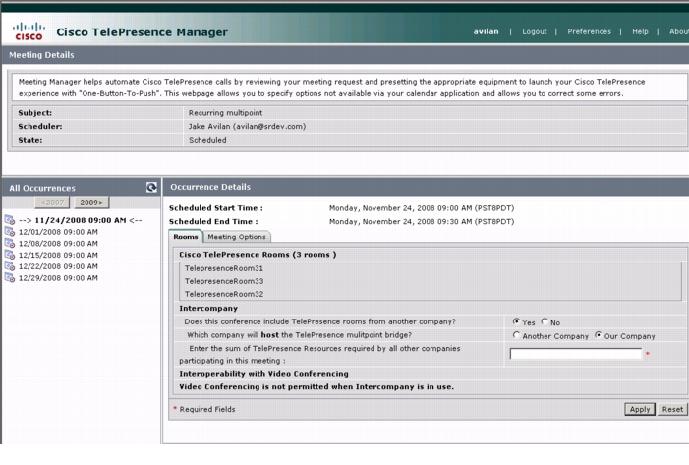Click the icon beside 12/01/2008 occurrence
The height and width of the screenshot is (465, 689).
tap(10, 232)
